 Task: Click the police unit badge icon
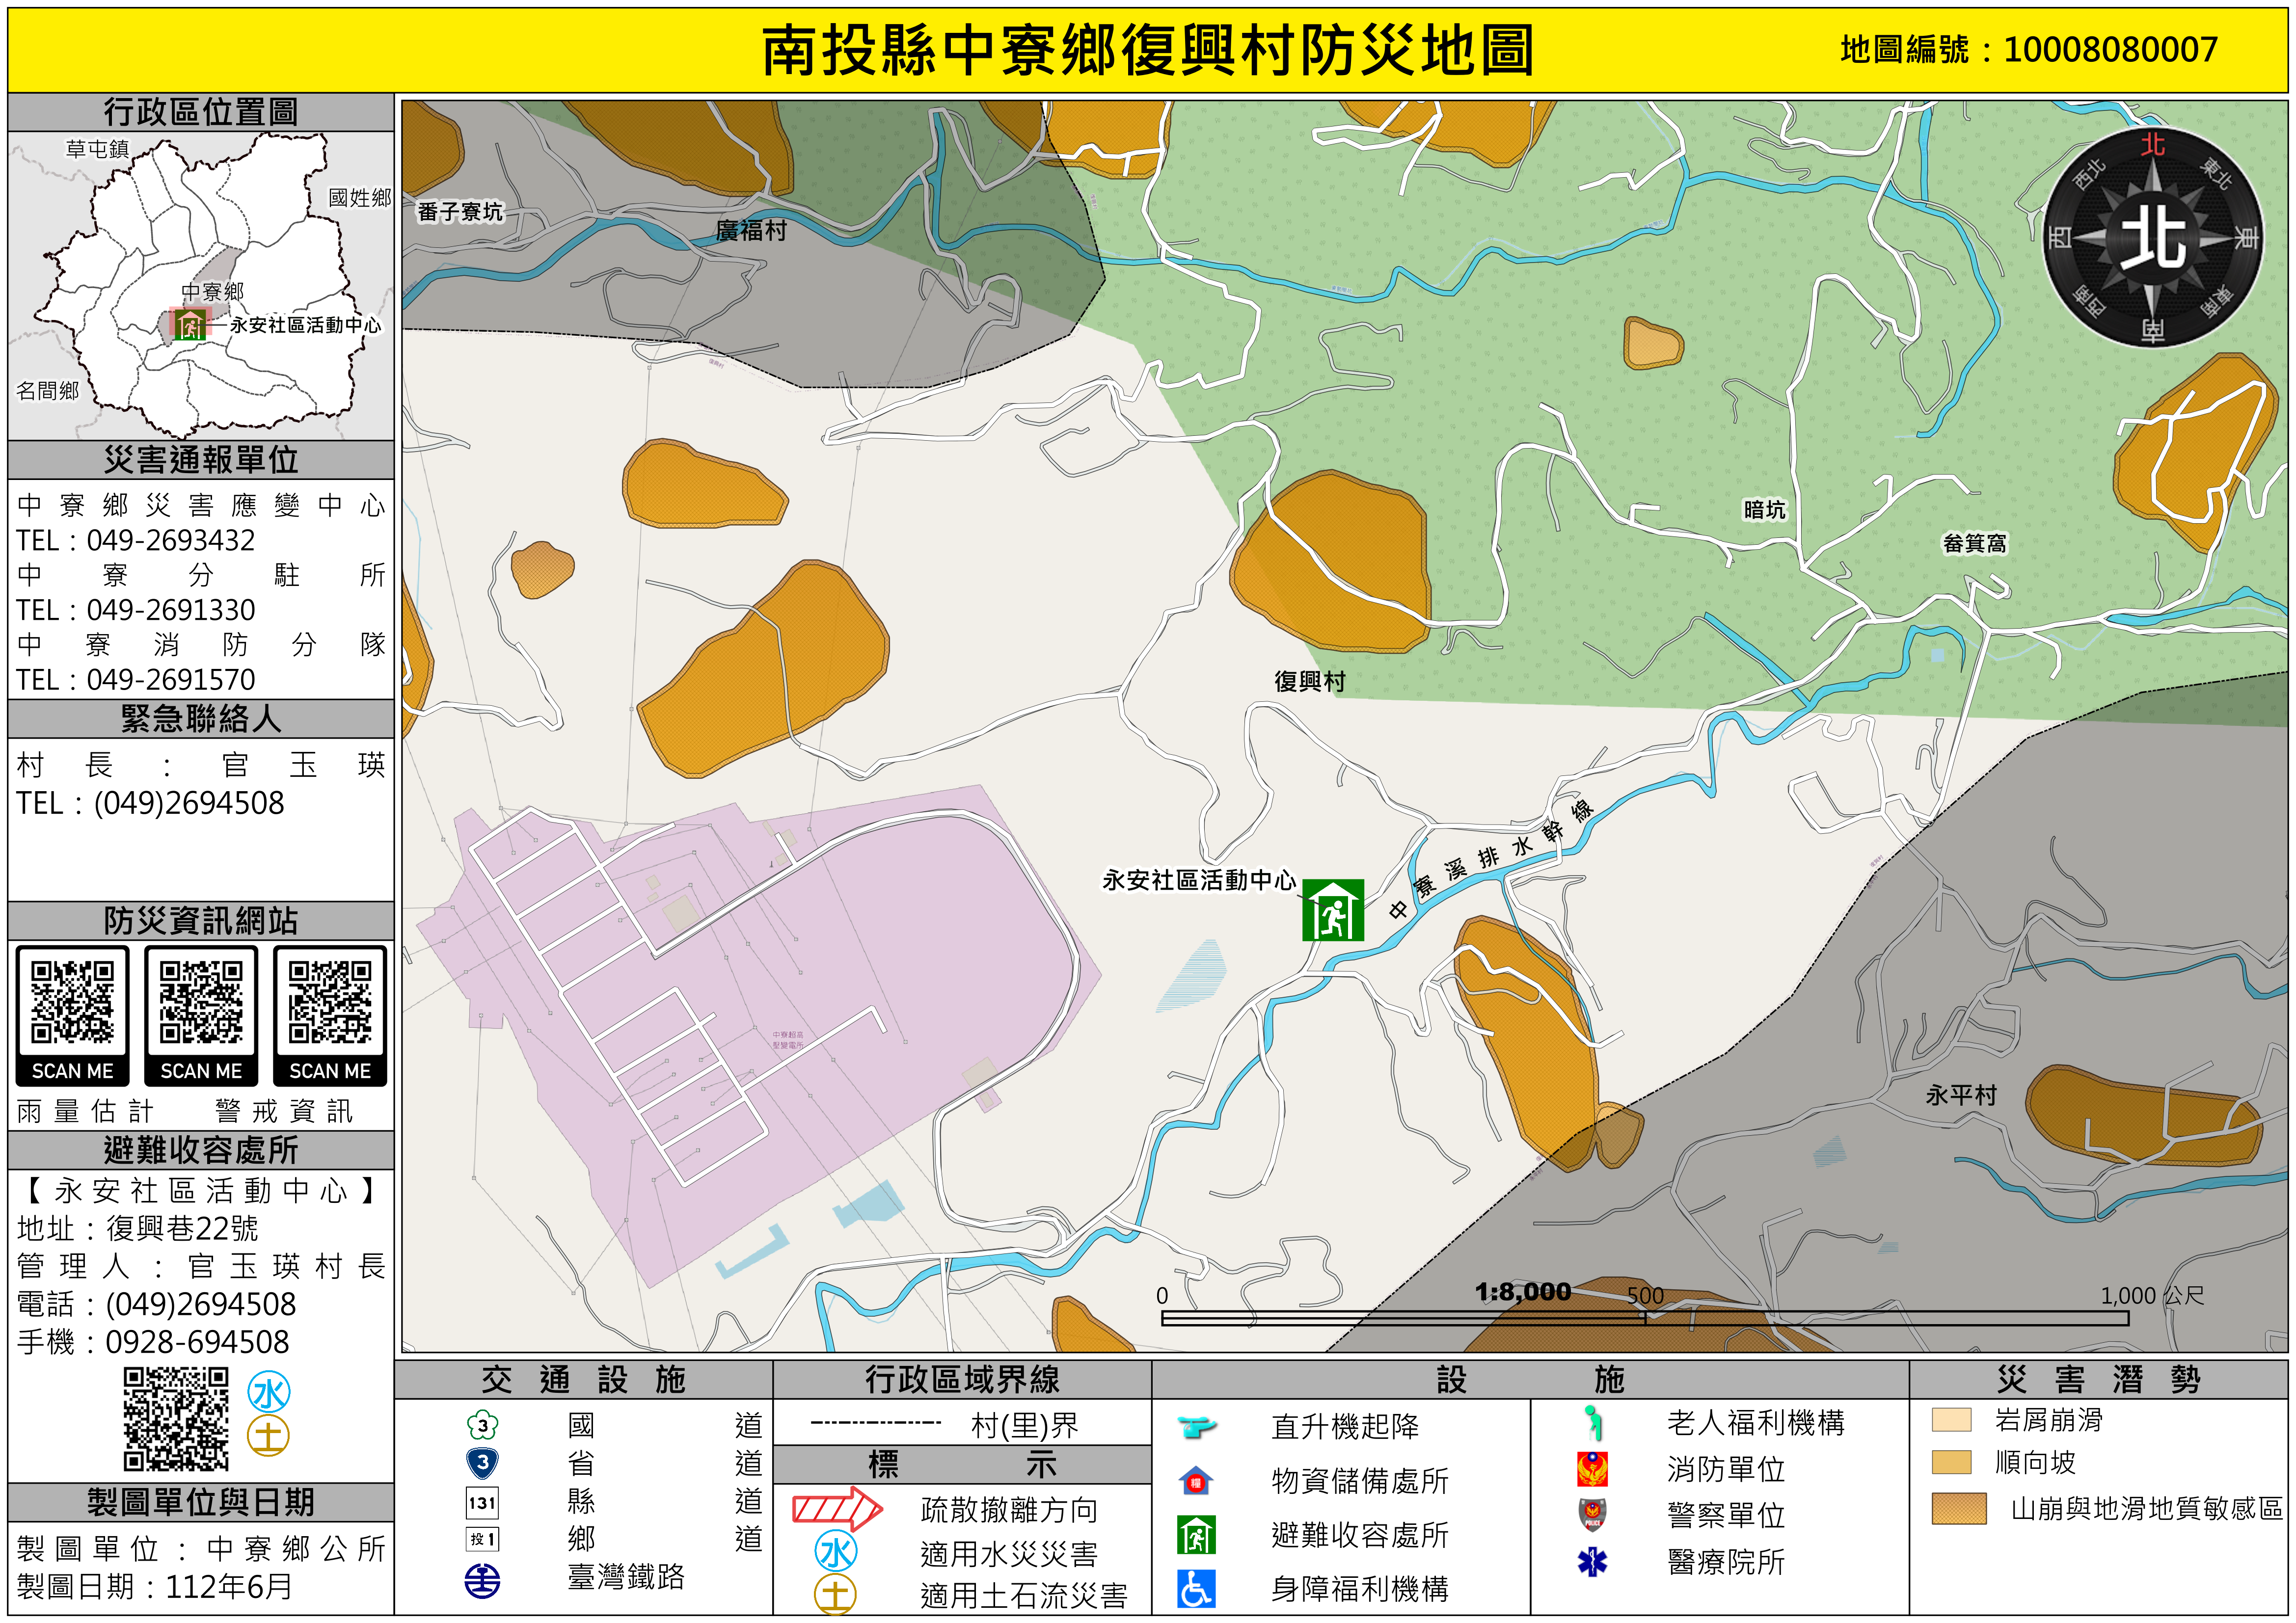1592,1515
